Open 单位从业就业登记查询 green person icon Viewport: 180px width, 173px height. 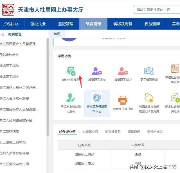coord(71,98)
